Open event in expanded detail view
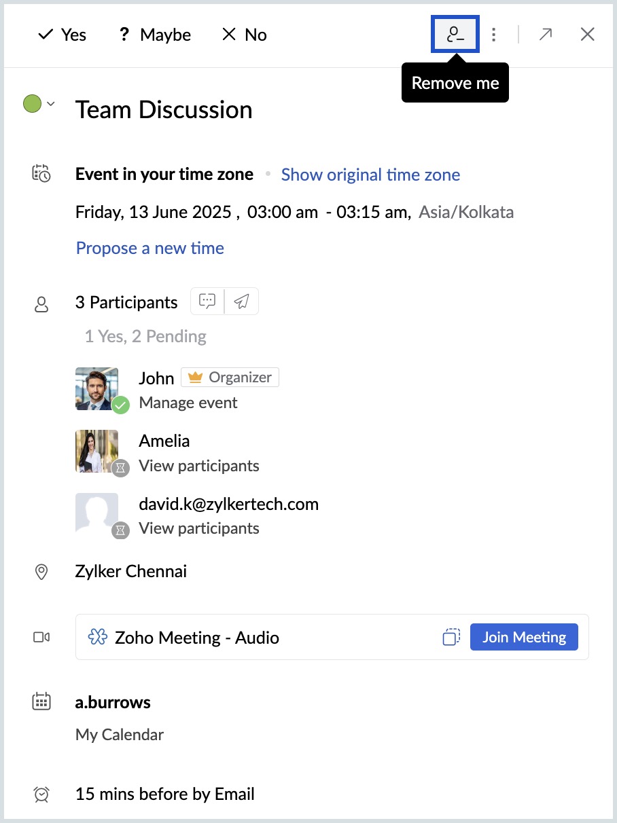This screenshot has width=617, height=823. (545, 34)
